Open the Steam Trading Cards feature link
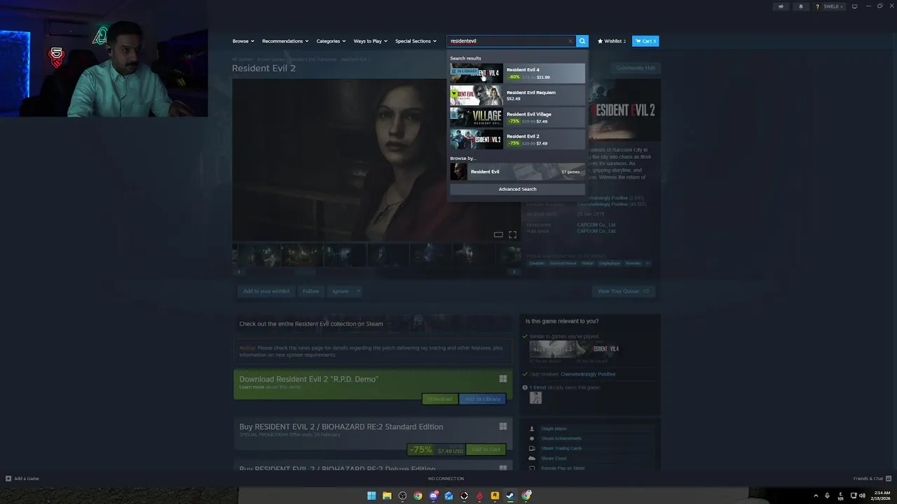The width and height of the screenshot is (897, 504). 561,448
